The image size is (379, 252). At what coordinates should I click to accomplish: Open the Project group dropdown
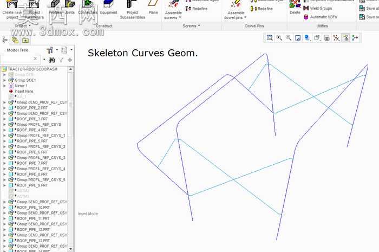[23, 25]
